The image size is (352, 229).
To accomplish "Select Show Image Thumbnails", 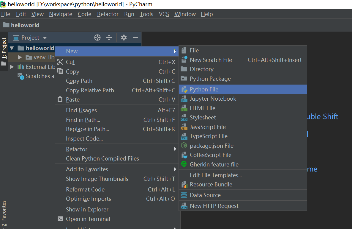I will coord(117,179).
